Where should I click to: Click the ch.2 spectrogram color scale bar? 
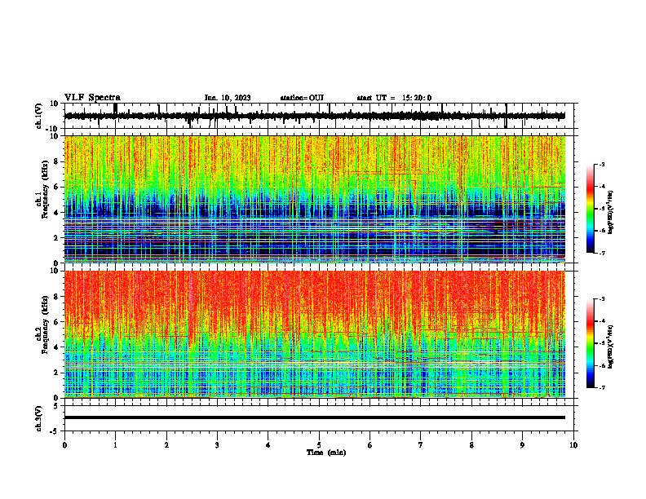click(x=590, y=343)
